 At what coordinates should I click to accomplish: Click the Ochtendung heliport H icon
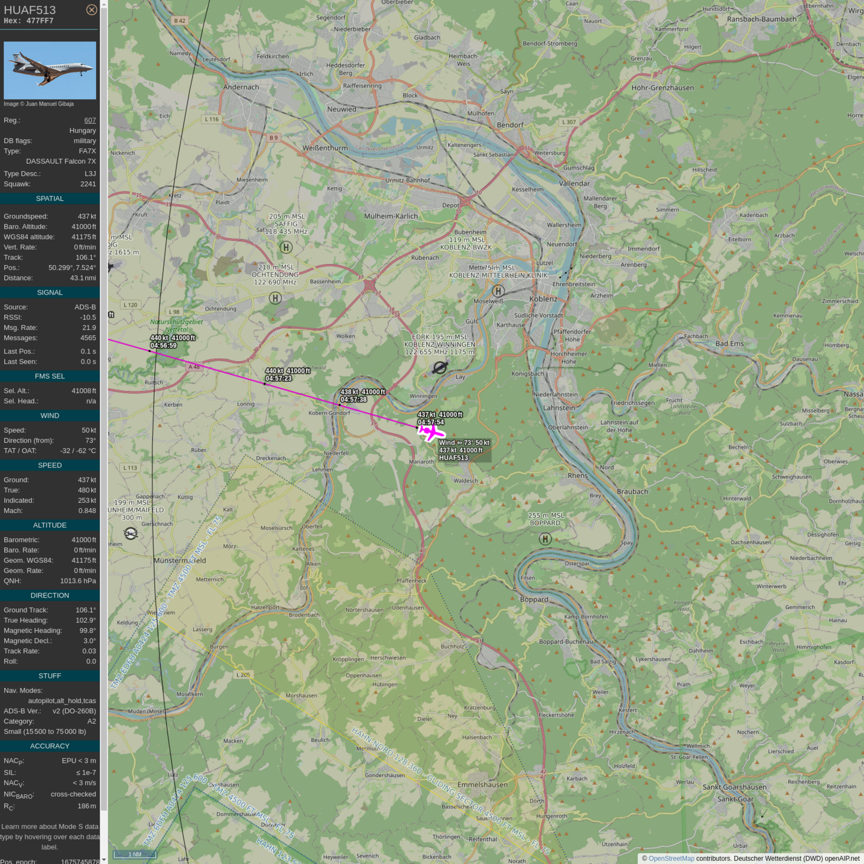(275, 298)
